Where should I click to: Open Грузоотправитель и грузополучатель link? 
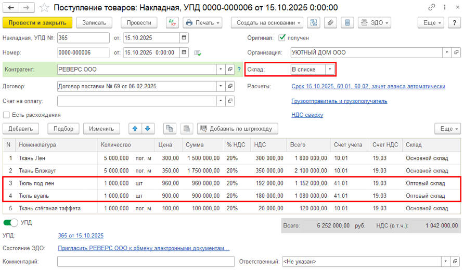tap(339, 101)
